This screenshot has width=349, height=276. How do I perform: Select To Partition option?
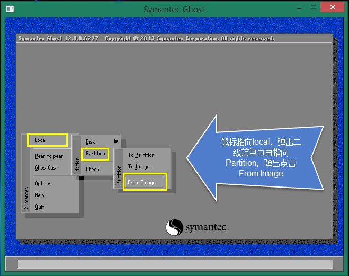click(141, 155)
